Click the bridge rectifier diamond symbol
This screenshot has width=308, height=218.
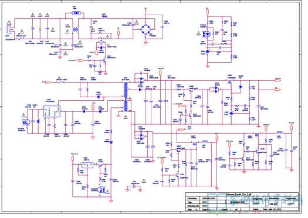pyautogui.click(x=145, y=29)
